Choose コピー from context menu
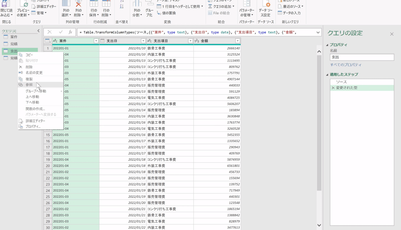This screenshot has height=230, width=401. [x=40, y=55]
